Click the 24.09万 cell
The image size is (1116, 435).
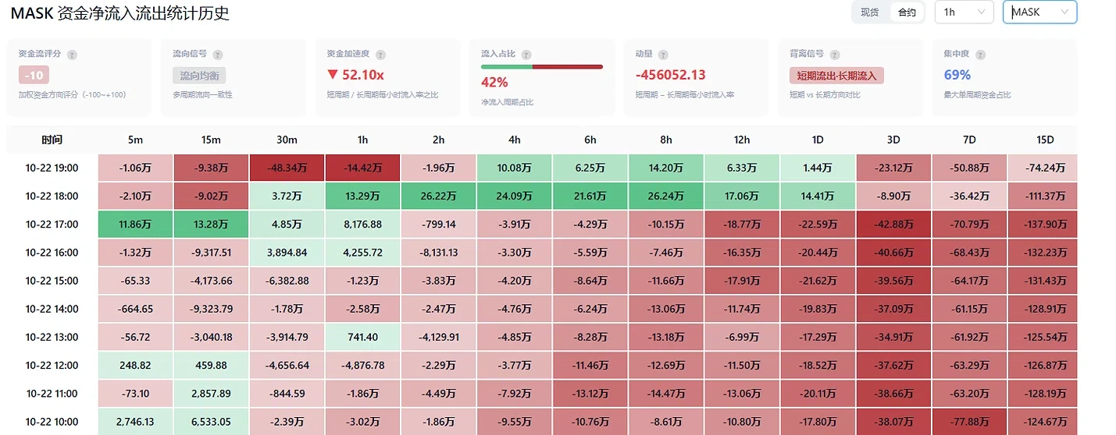(515, 196)
